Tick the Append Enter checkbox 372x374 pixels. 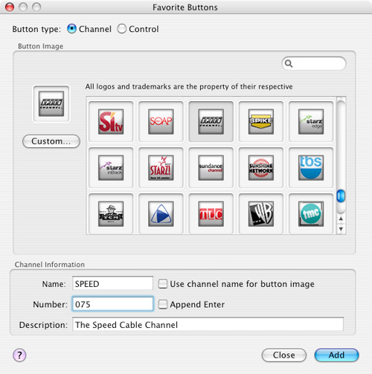163,304
